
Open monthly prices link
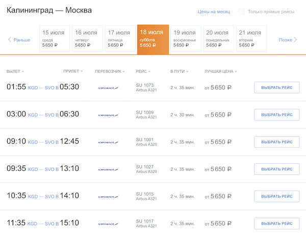pyautogui.click(x=213, y=12)
